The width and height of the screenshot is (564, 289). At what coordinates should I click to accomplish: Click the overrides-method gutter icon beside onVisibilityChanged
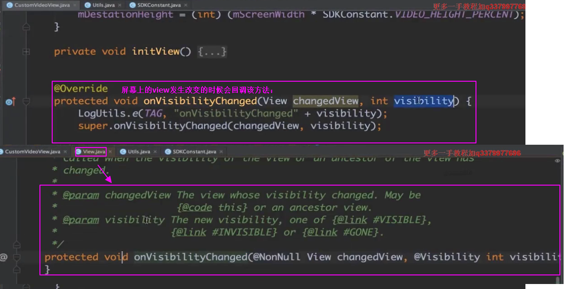coord(10,102)
